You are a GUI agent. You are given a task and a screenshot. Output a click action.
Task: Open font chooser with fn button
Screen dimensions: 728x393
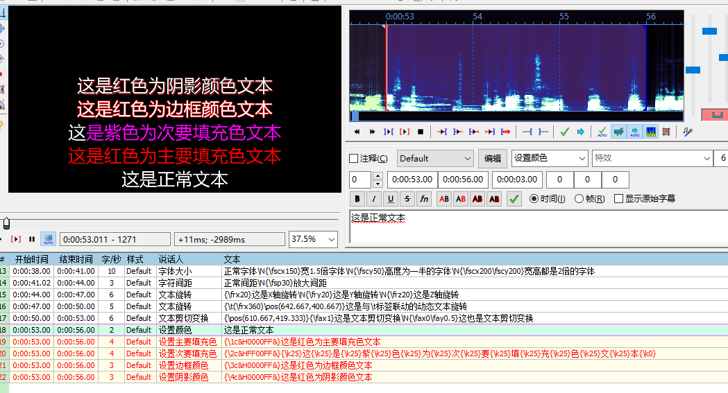(424, 199)
